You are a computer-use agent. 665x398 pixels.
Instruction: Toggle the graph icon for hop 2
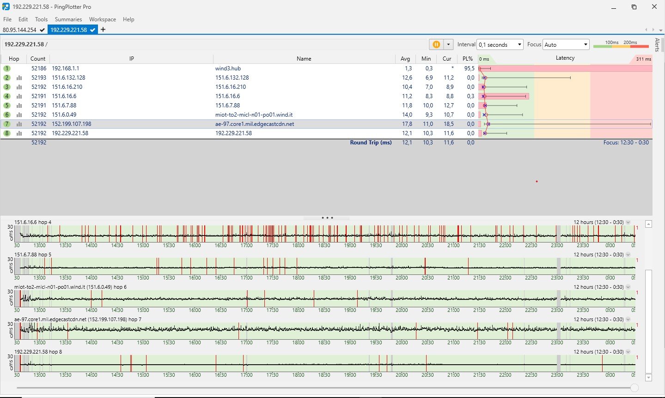click(19, 78)
